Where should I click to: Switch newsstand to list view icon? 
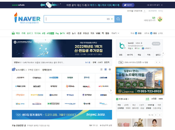[101, 70]
